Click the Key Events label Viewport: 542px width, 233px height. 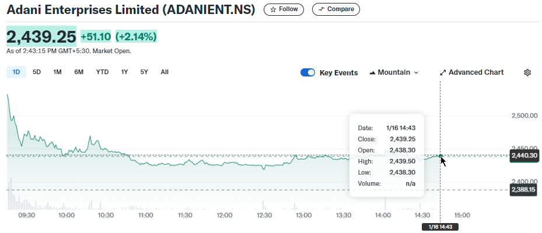click(339, 73)
